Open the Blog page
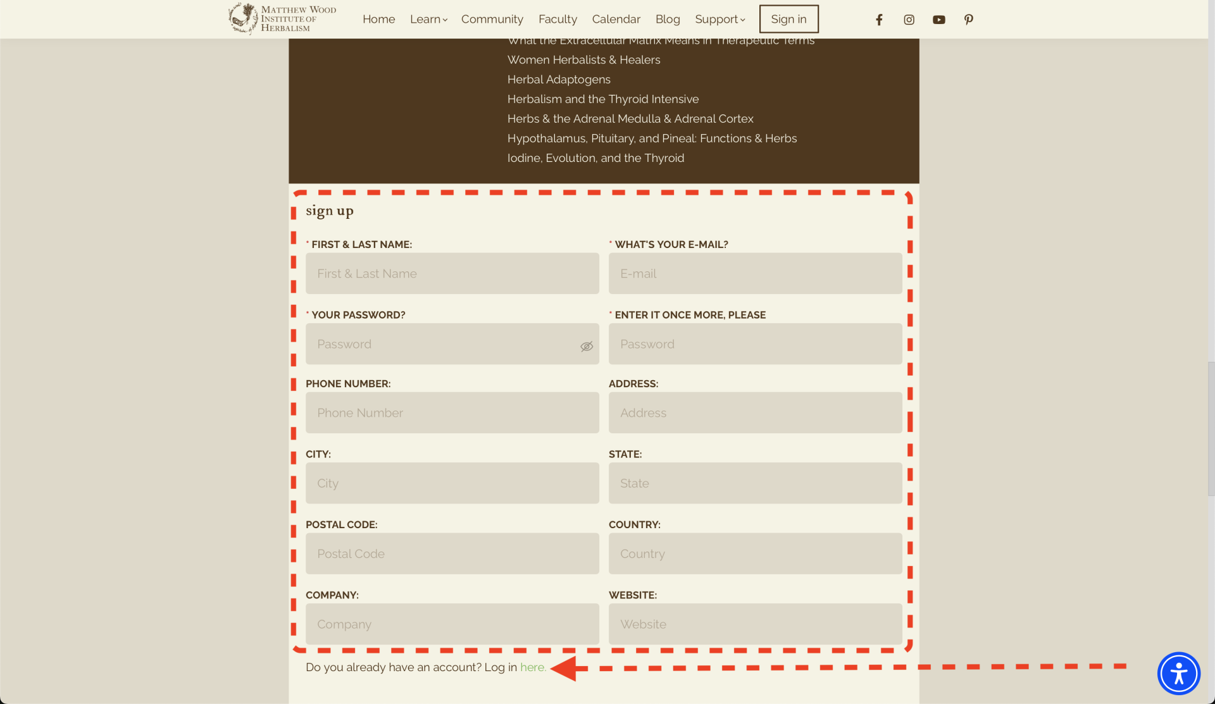The width and height of the screenshot is (1215, 704). point(668,19)
